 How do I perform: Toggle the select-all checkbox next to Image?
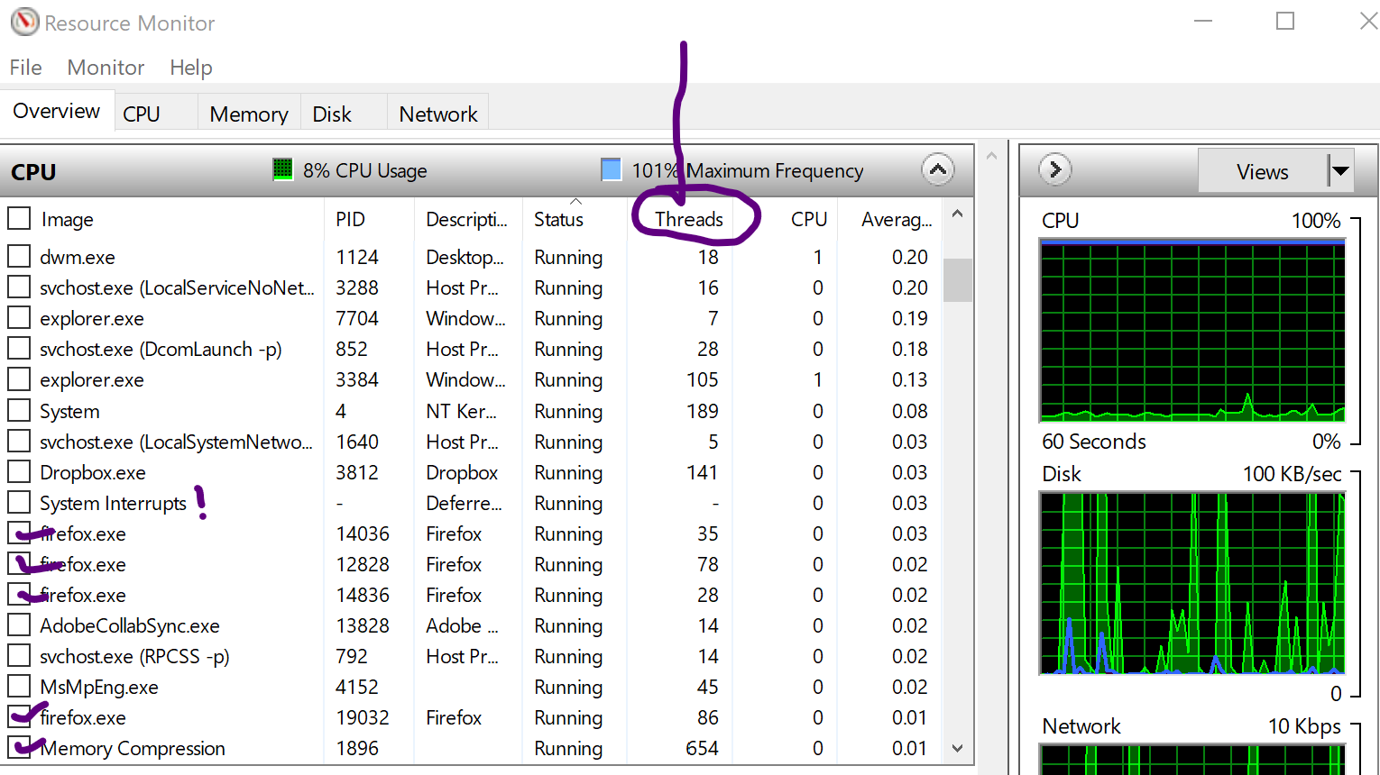19,219
